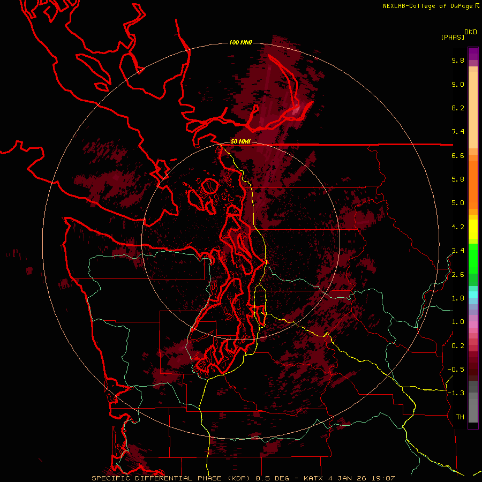Click the 50 NMI range ring label

point(240,142)
